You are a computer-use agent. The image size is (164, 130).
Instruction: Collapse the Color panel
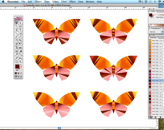tap(150, 12)
